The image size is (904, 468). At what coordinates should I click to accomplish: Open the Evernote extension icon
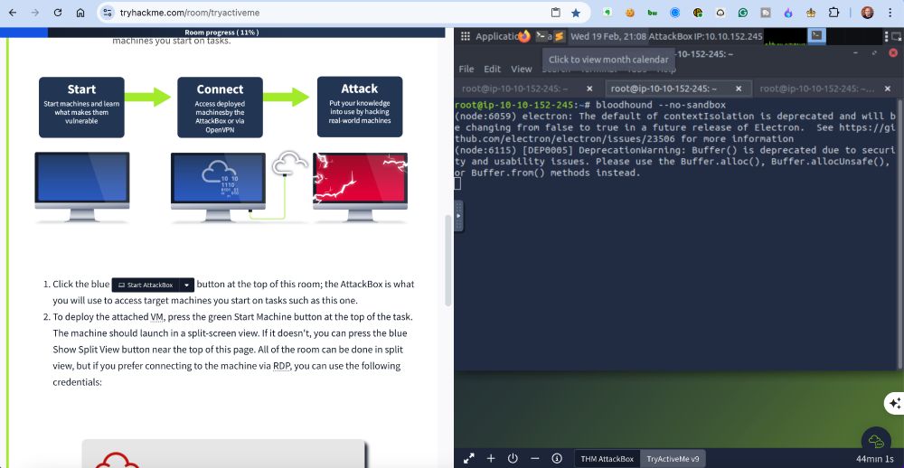point(607,12)
